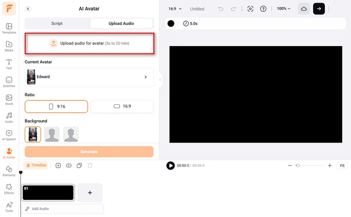Play the video preview
351x217 pixels.
171,165
